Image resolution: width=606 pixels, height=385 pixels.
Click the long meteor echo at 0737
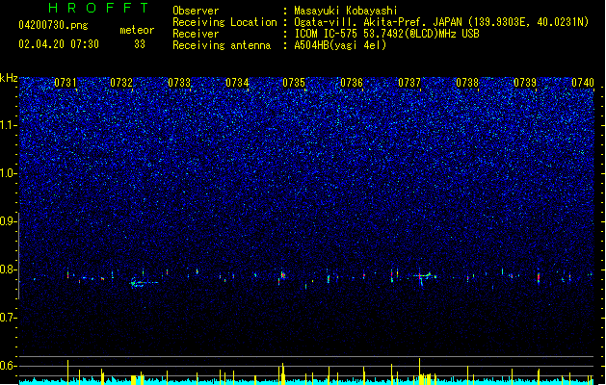[x=424, y=275]
